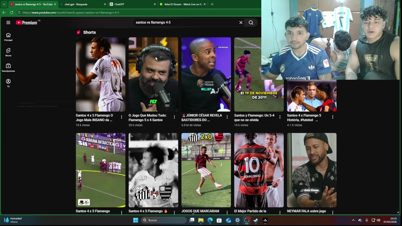Viewport: 402px width, 226px height.
Task: Open title Santos y Flamengo: Un 5-4
Action: pyautogui.click(x=254, y=118)
